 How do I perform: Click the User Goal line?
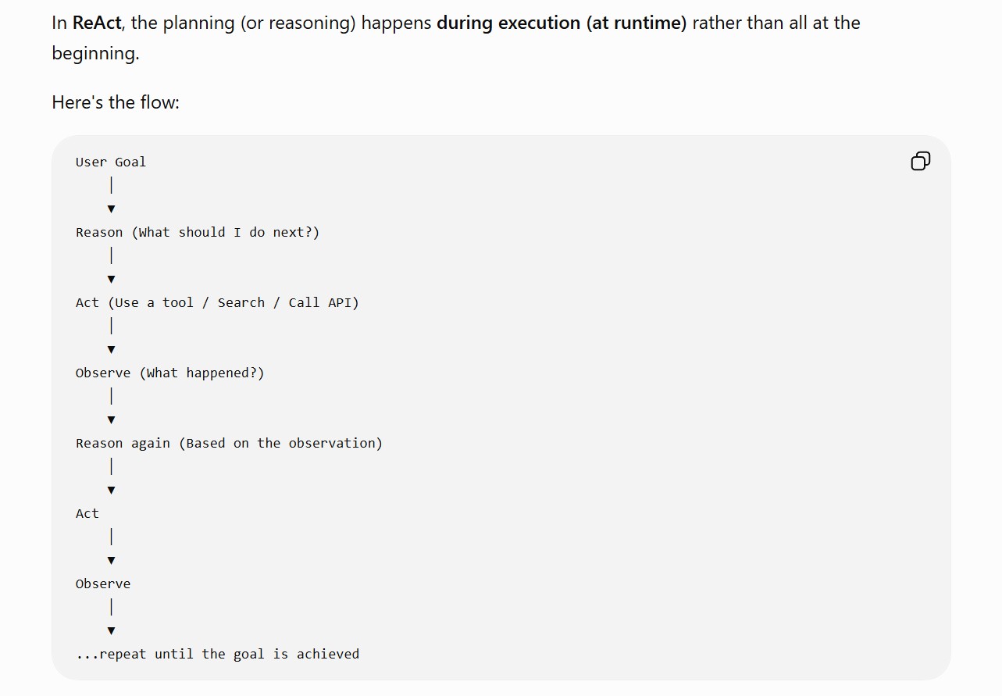(x=111, y=162)
